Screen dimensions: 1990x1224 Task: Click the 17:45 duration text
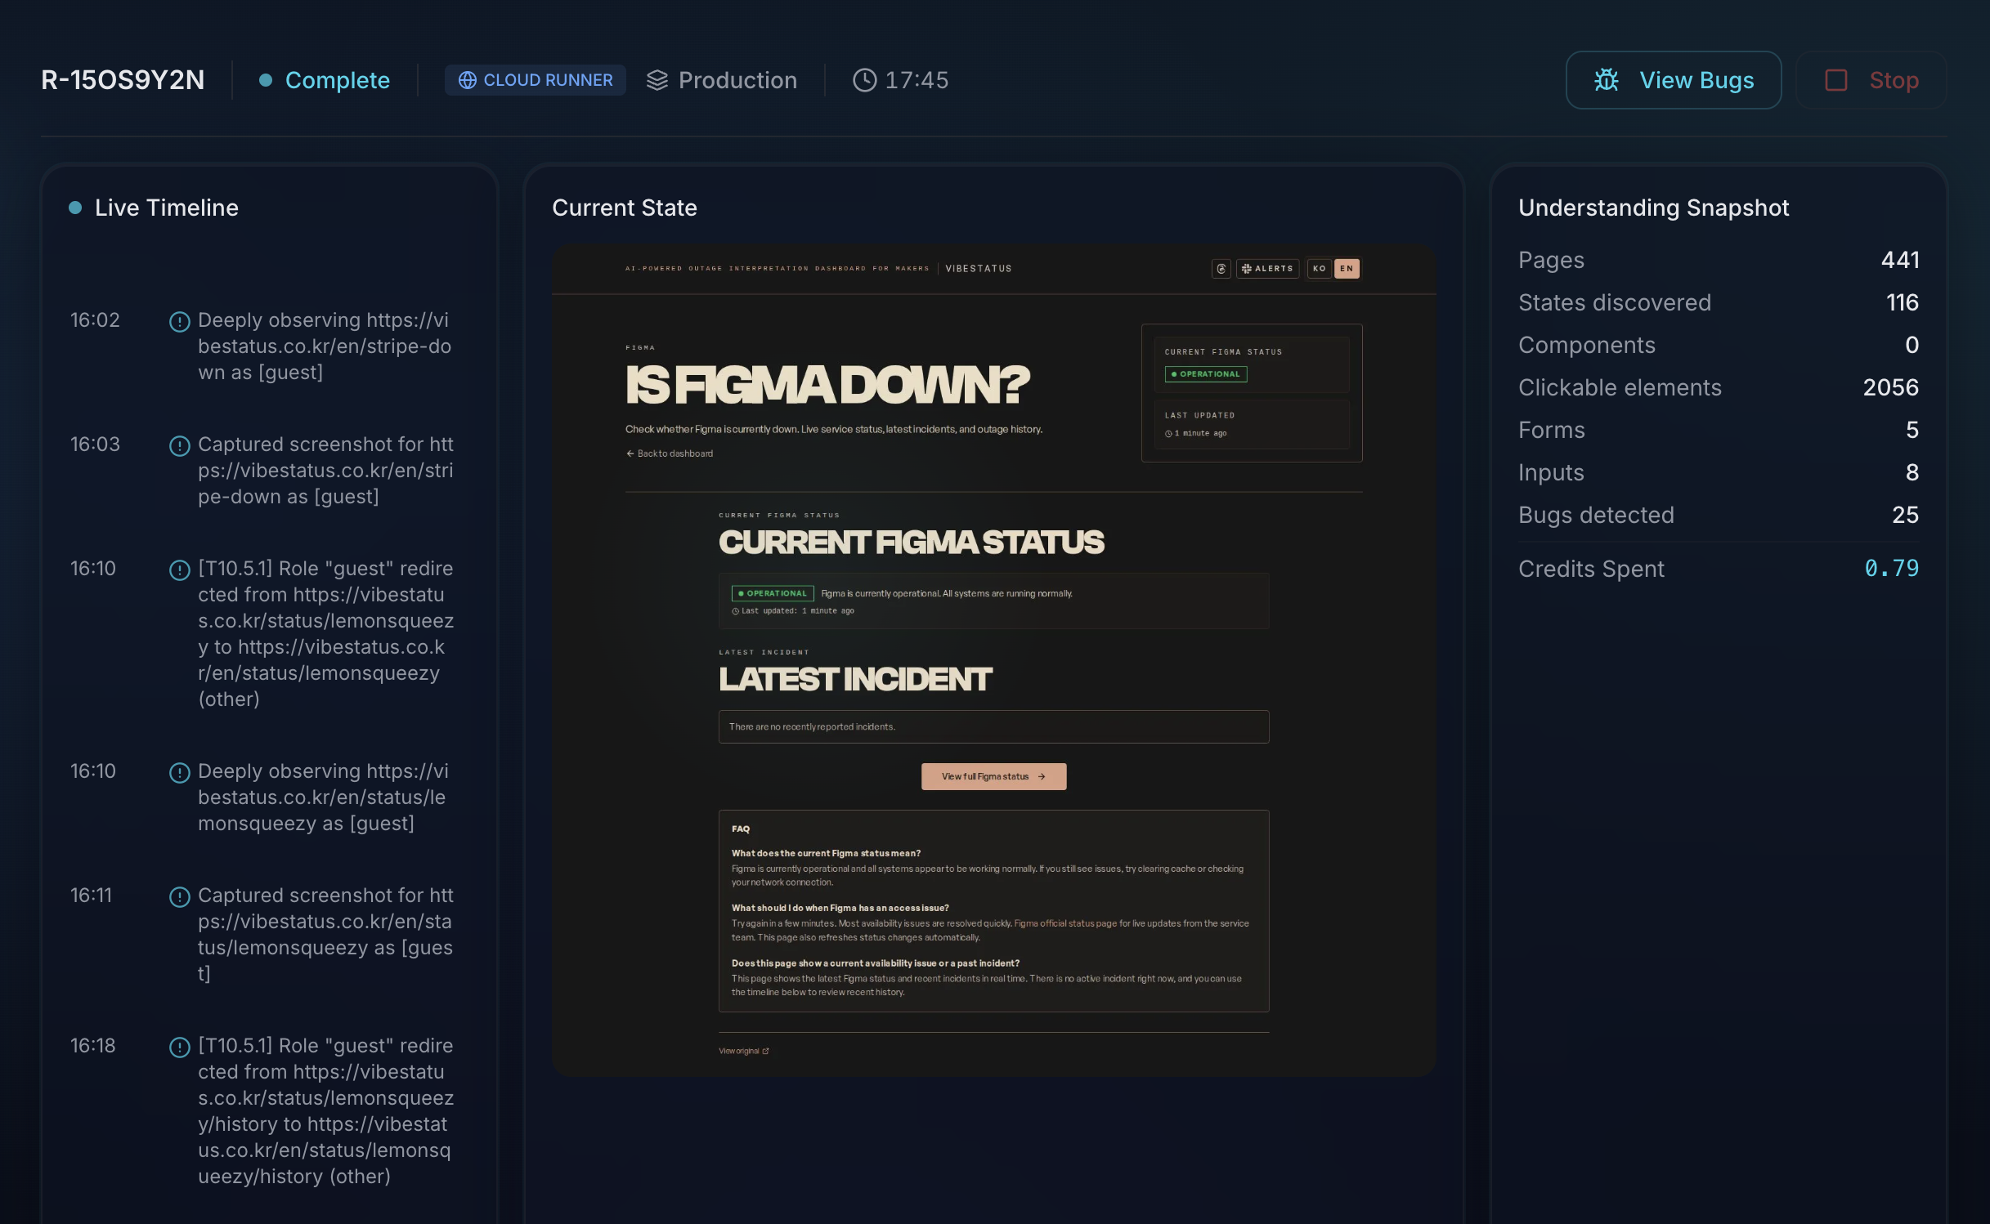(x=917, y=80)
